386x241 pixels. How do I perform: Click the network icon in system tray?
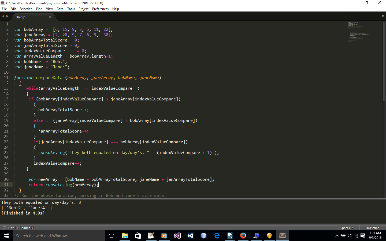tap(357, 236)
